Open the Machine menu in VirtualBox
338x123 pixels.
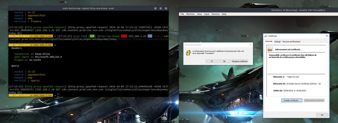[x=190, y=14]
